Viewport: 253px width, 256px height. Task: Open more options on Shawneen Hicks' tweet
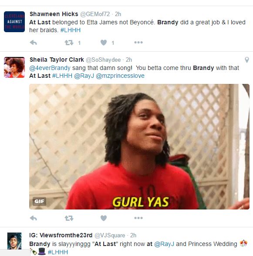(138, 43)
